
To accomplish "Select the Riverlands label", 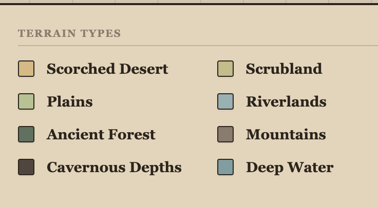I will pos(286,101).
